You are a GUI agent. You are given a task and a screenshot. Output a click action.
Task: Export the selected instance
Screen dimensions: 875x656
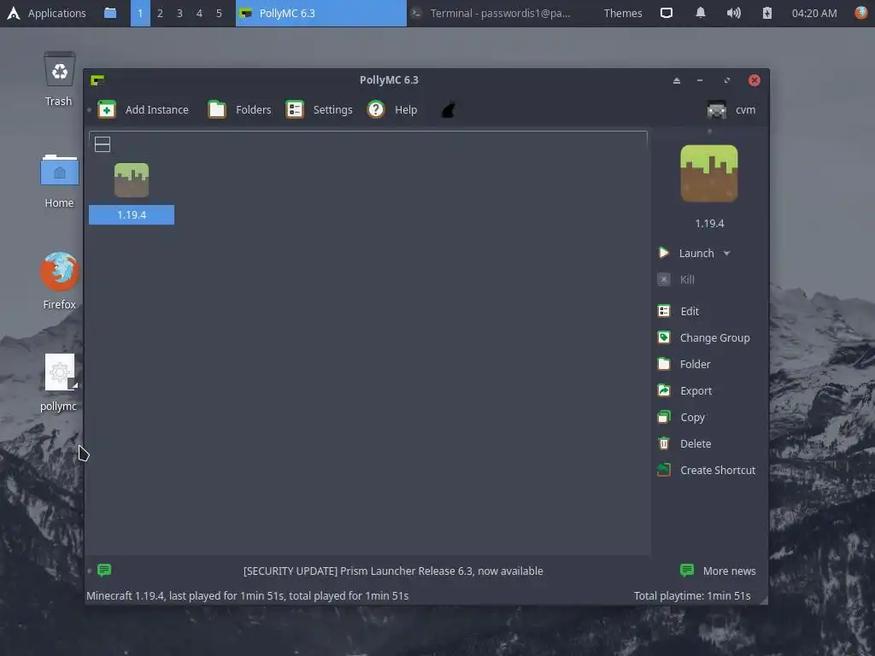pos(685,391)
